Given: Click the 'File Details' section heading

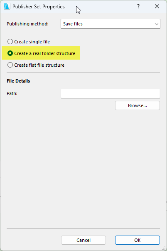Looking at the screenshot, I should tap(18, 81).
